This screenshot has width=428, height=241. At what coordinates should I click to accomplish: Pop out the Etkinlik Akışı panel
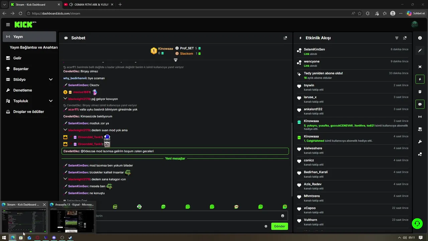tap(405, 38)
